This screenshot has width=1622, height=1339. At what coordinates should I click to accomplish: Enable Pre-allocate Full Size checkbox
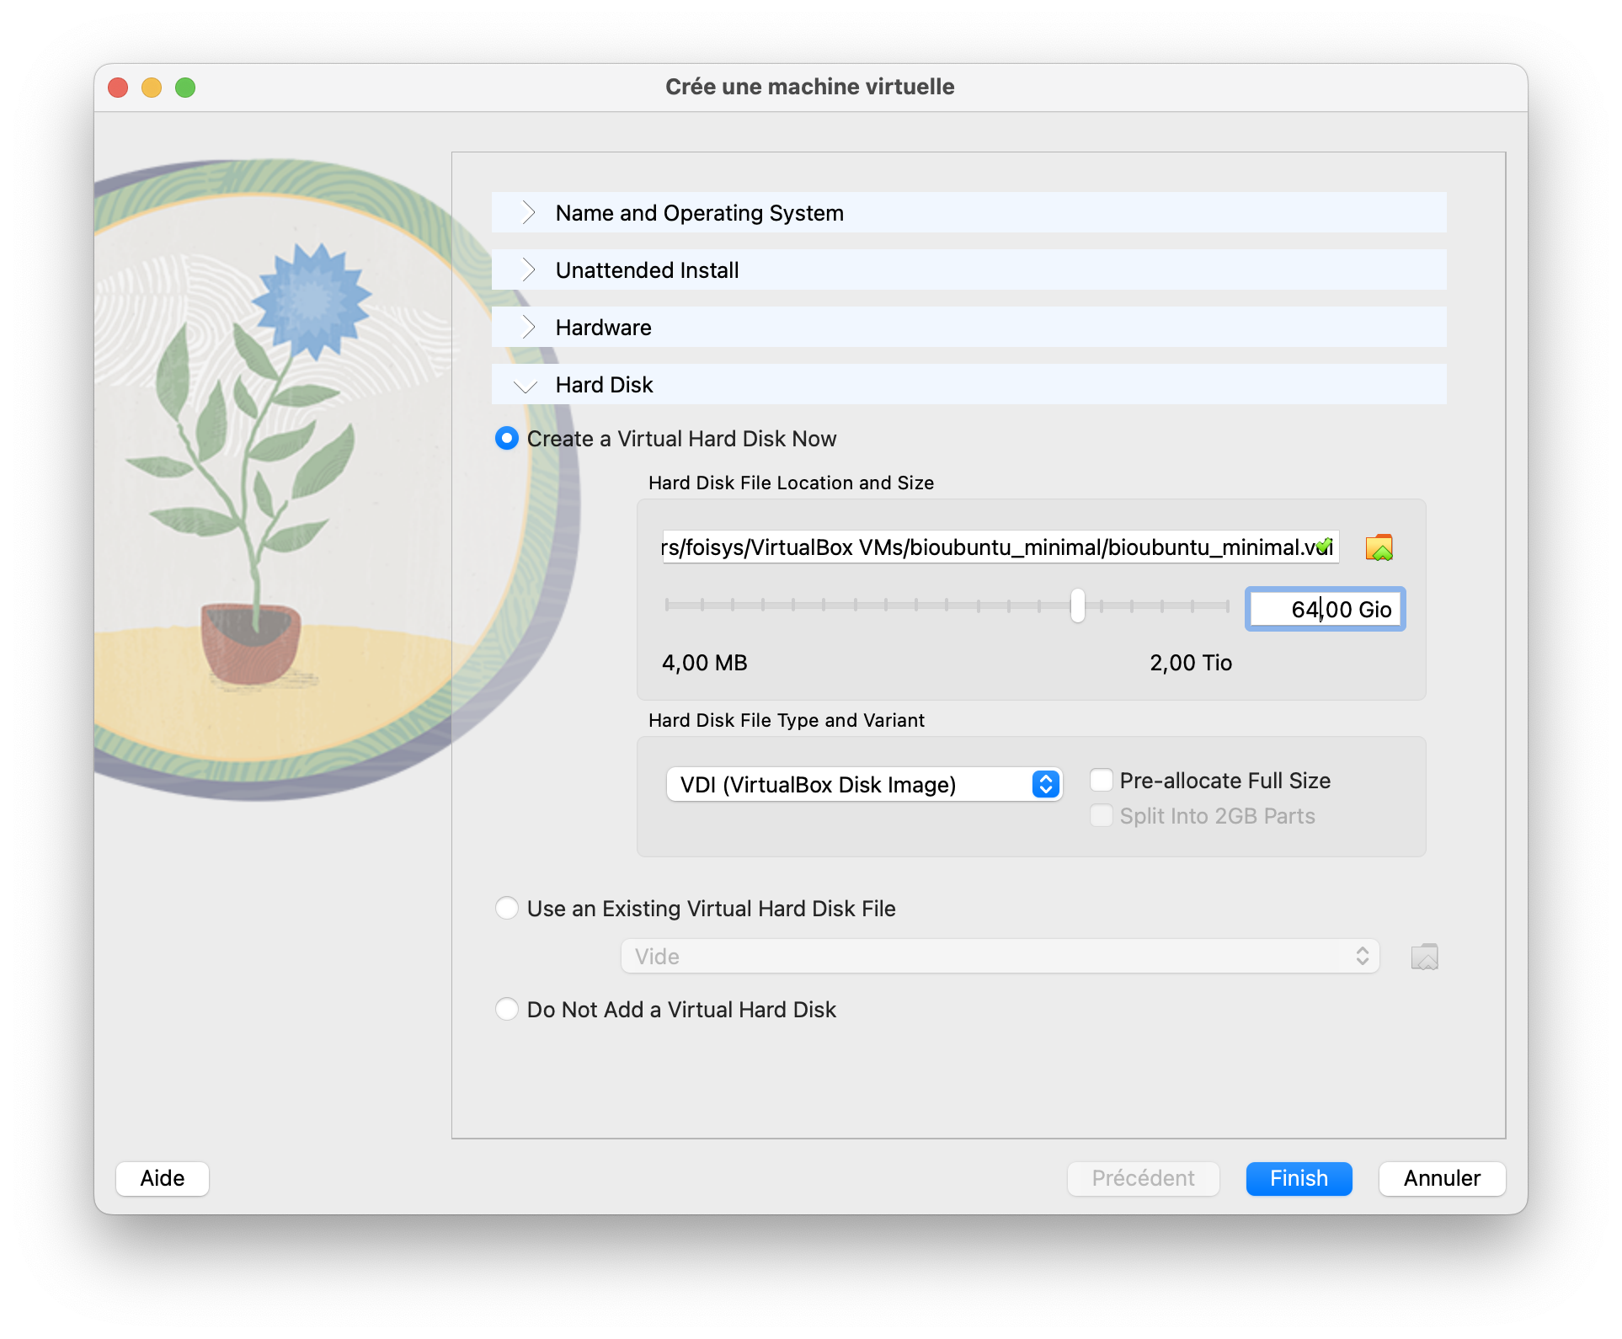coord(1102,781)
